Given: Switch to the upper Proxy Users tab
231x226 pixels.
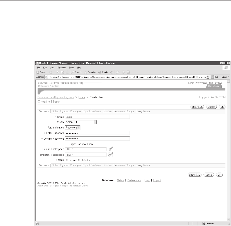Looking at the screenshot, I should (143, 111).
